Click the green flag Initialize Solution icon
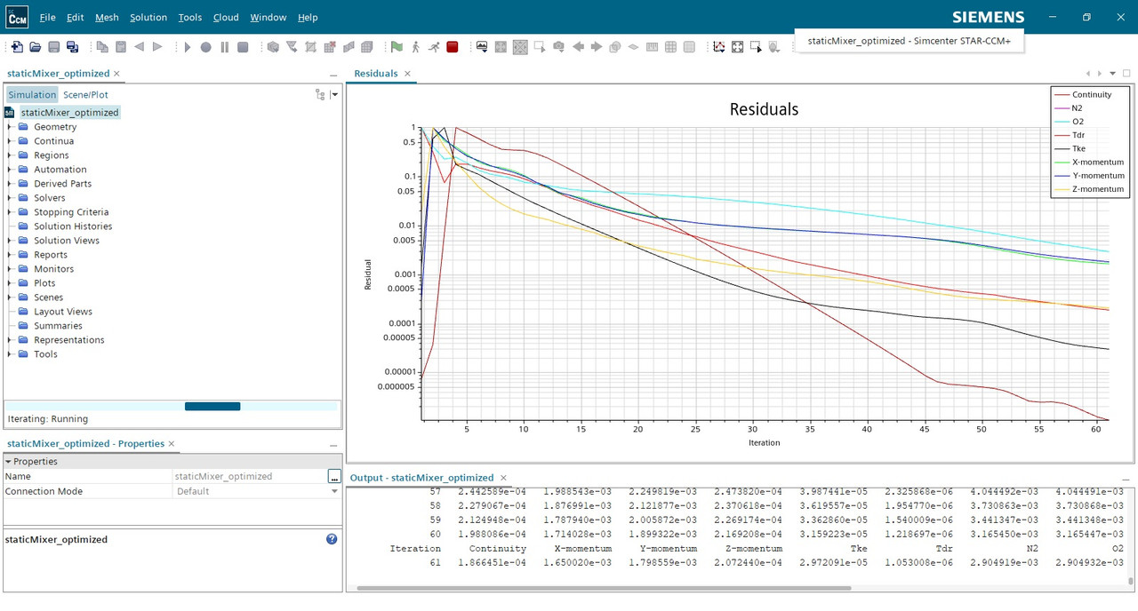Image resolution: width=1138 pixels, height=611 pixels. (x=397, y=47)
